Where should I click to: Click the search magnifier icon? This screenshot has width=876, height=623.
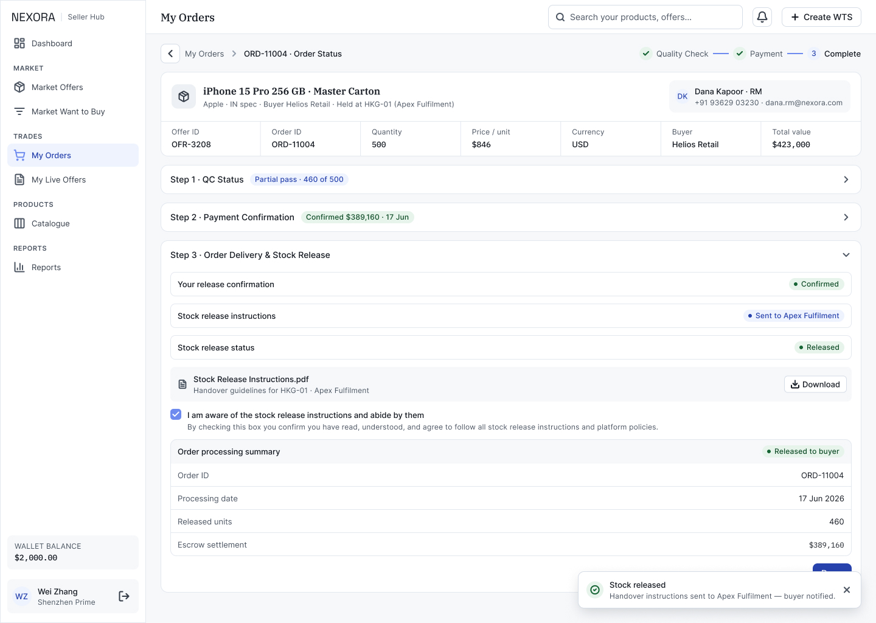[x=560, y=17]
